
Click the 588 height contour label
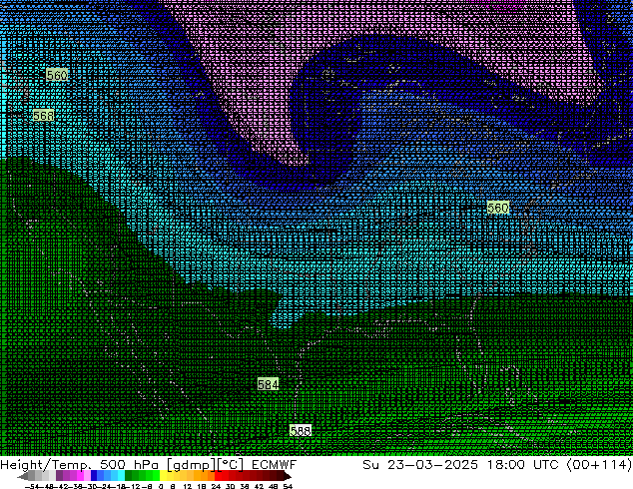[x=301, y=431]
